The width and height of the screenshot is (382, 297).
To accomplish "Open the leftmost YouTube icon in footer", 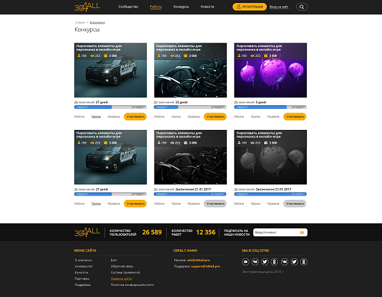I will (246, 262).
